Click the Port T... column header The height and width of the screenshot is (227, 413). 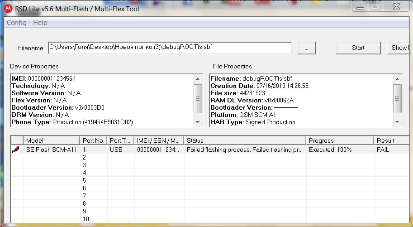[121, 140]
